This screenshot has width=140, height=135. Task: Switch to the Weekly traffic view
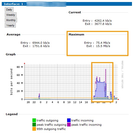tap(11, 15)
